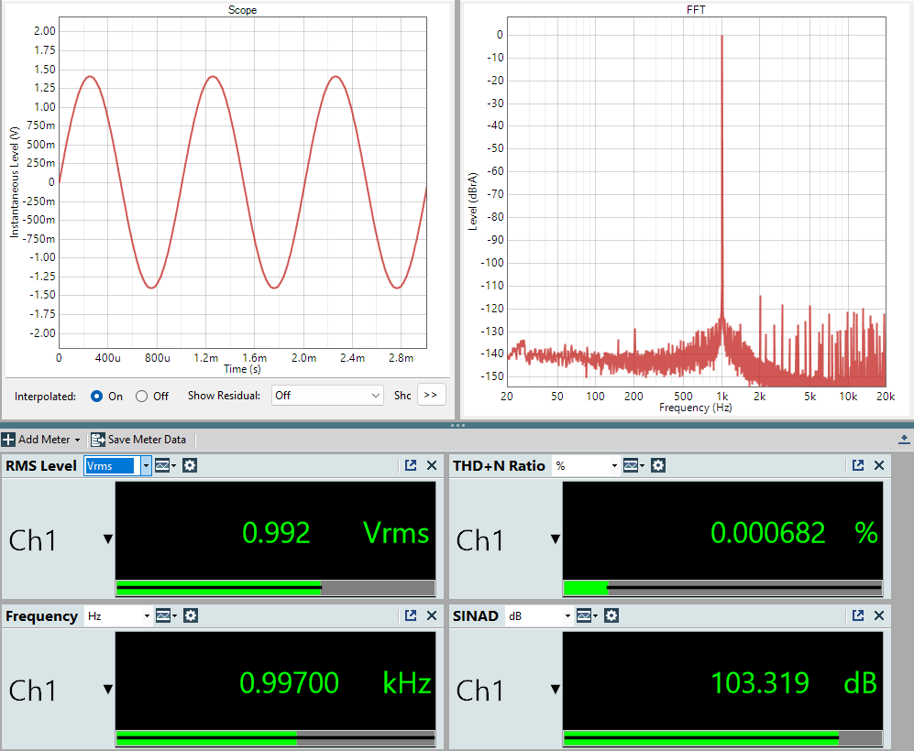Click Save Meter Data button
The image size is (914, 751).
pyautogui.click(x=138, y=440)
